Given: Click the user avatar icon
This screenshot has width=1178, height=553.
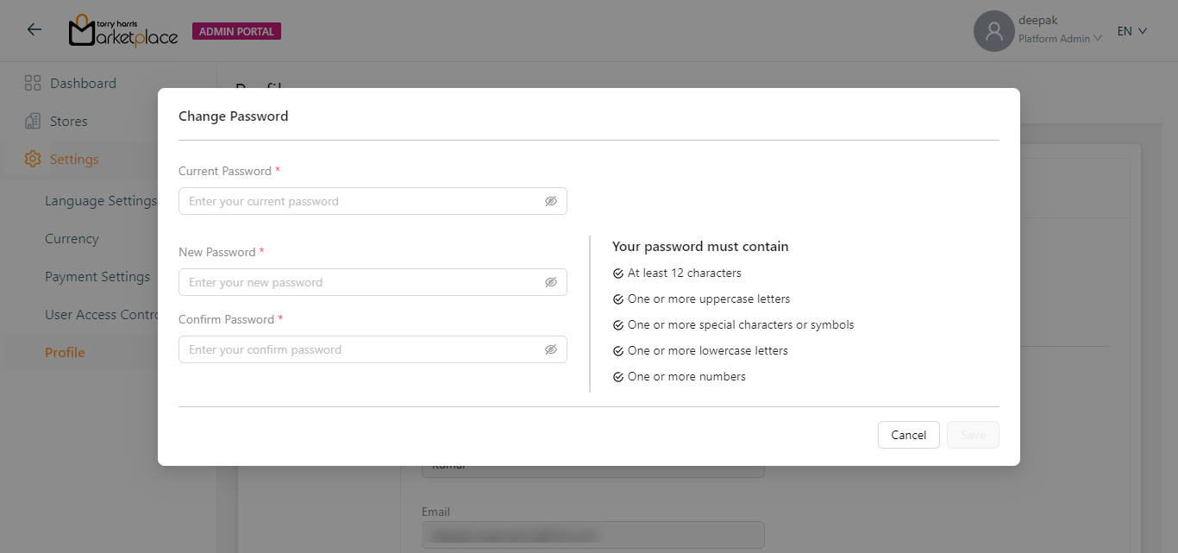Looking at the screenshot, I should tap(993, 31).
